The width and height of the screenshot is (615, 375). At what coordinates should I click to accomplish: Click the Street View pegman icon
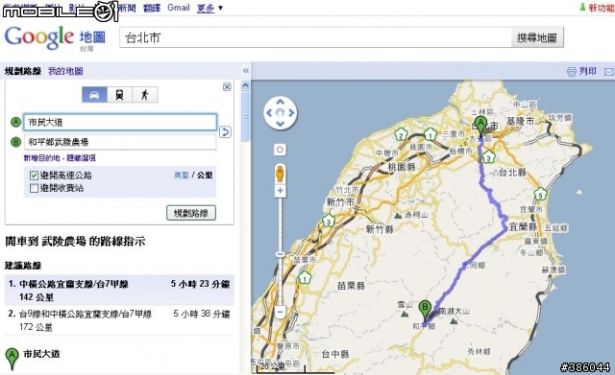pos(280,174)
